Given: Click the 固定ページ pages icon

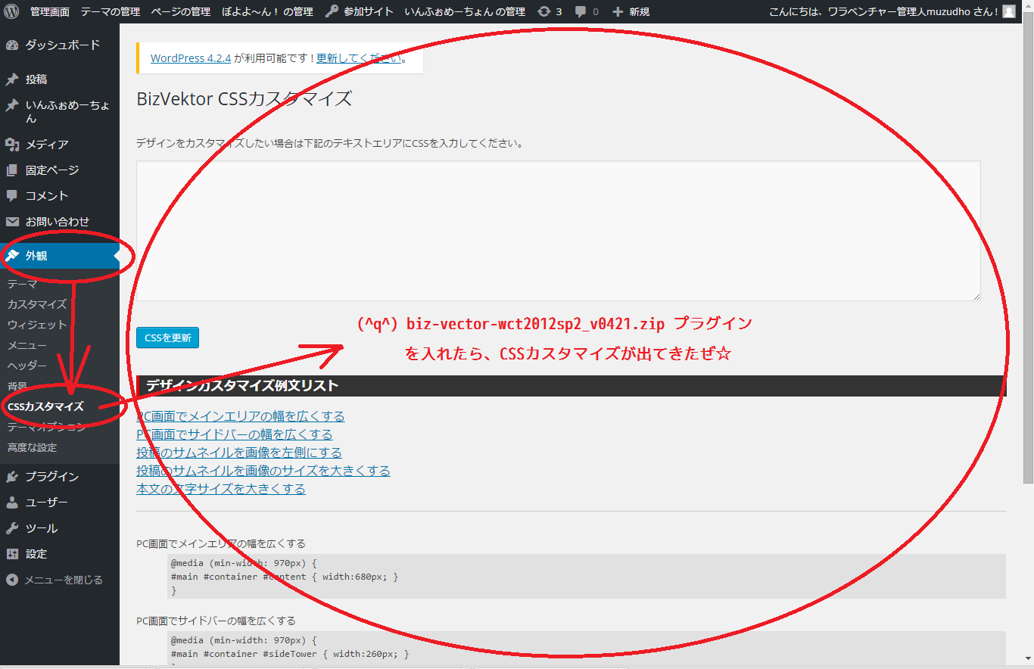Looking at the screenshot, I should click(x=12, y=170).
